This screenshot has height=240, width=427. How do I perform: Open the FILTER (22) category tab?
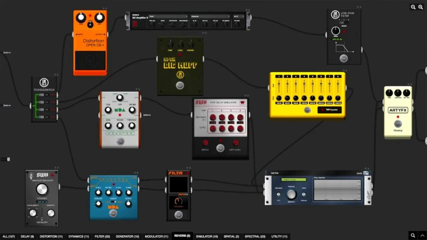[102, 236]
